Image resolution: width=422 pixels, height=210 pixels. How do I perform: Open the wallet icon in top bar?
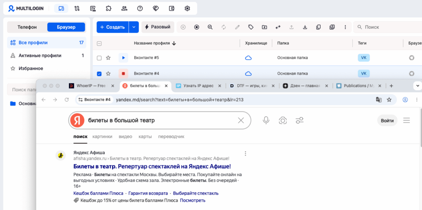(171, 8)
